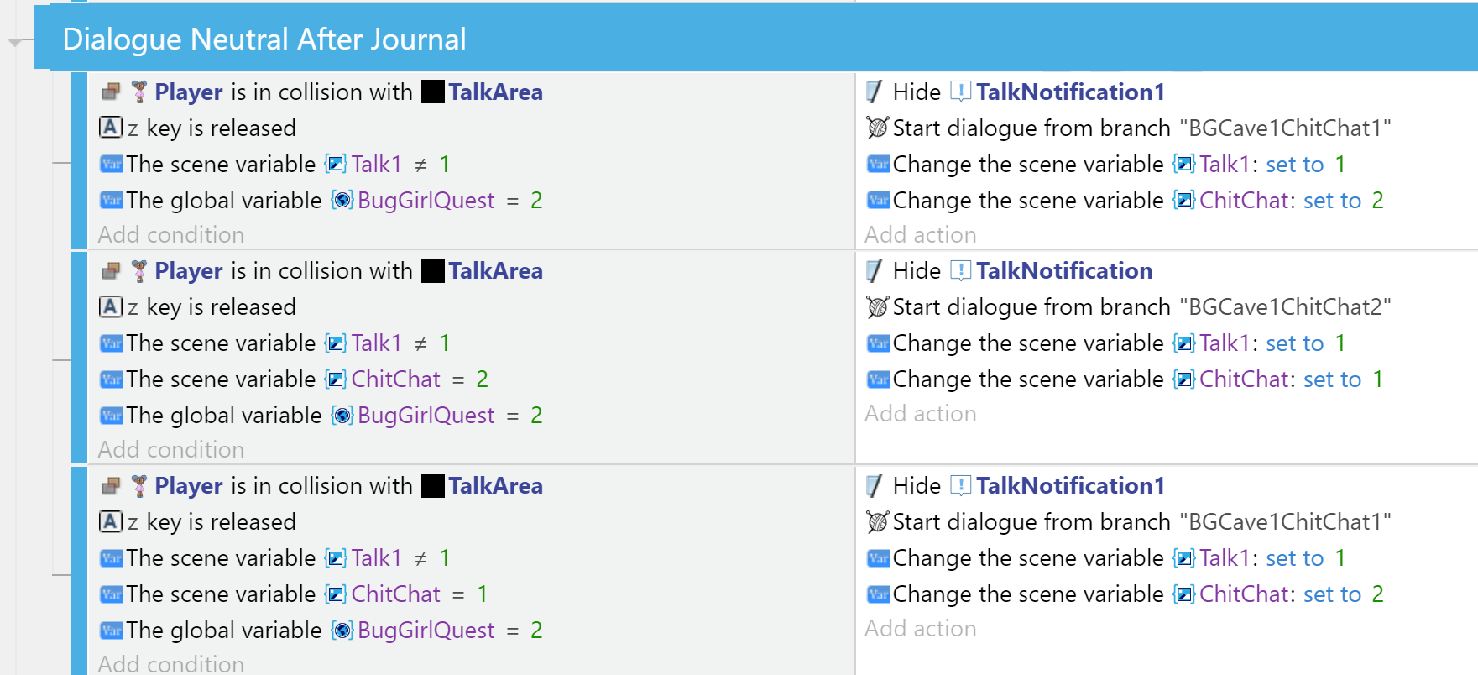Open the BugGirlQuest variable in third event
Screen dimensions: 1478x675
(x=426, y=631)
